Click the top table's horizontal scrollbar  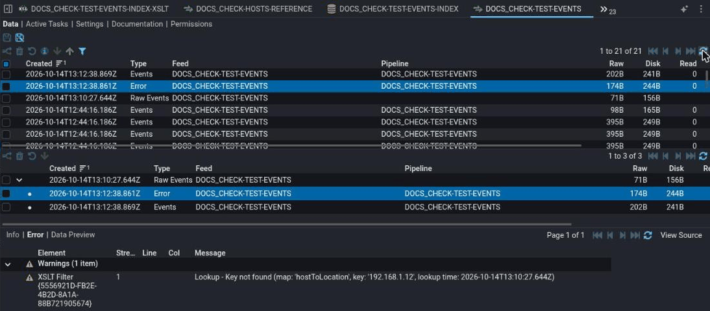coord(291,146)
